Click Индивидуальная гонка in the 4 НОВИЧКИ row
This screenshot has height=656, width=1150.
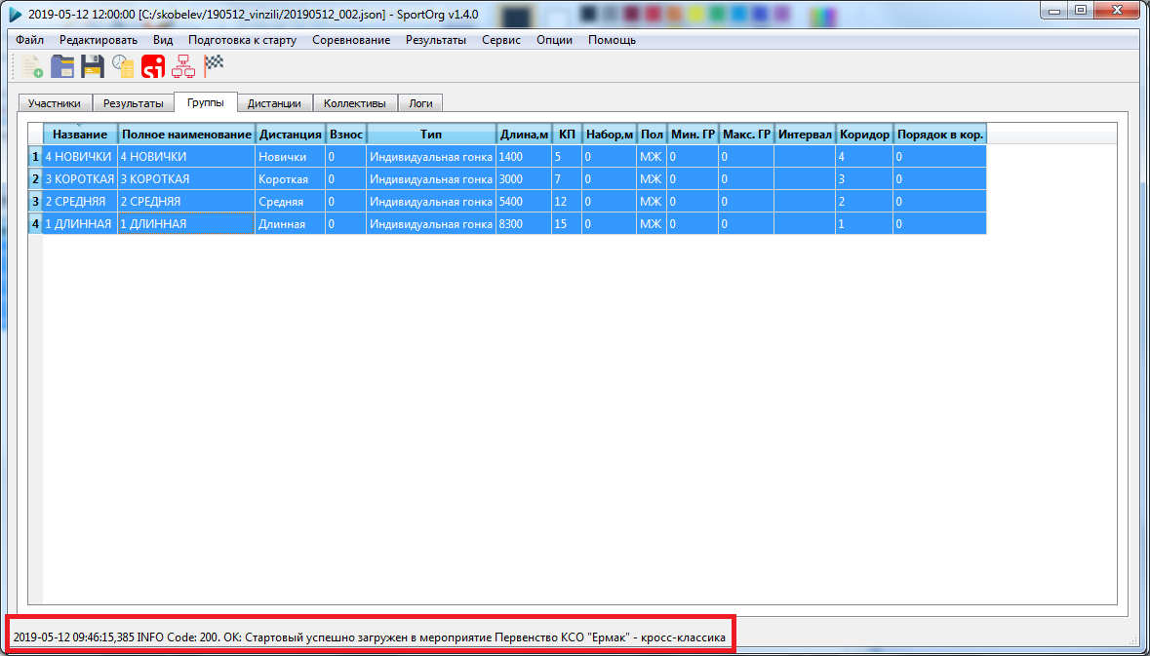(431, 157)
